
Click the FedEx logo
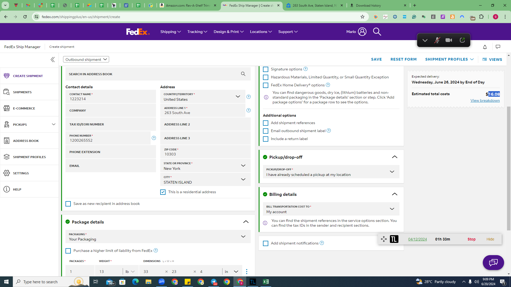(x=138, y=32)
